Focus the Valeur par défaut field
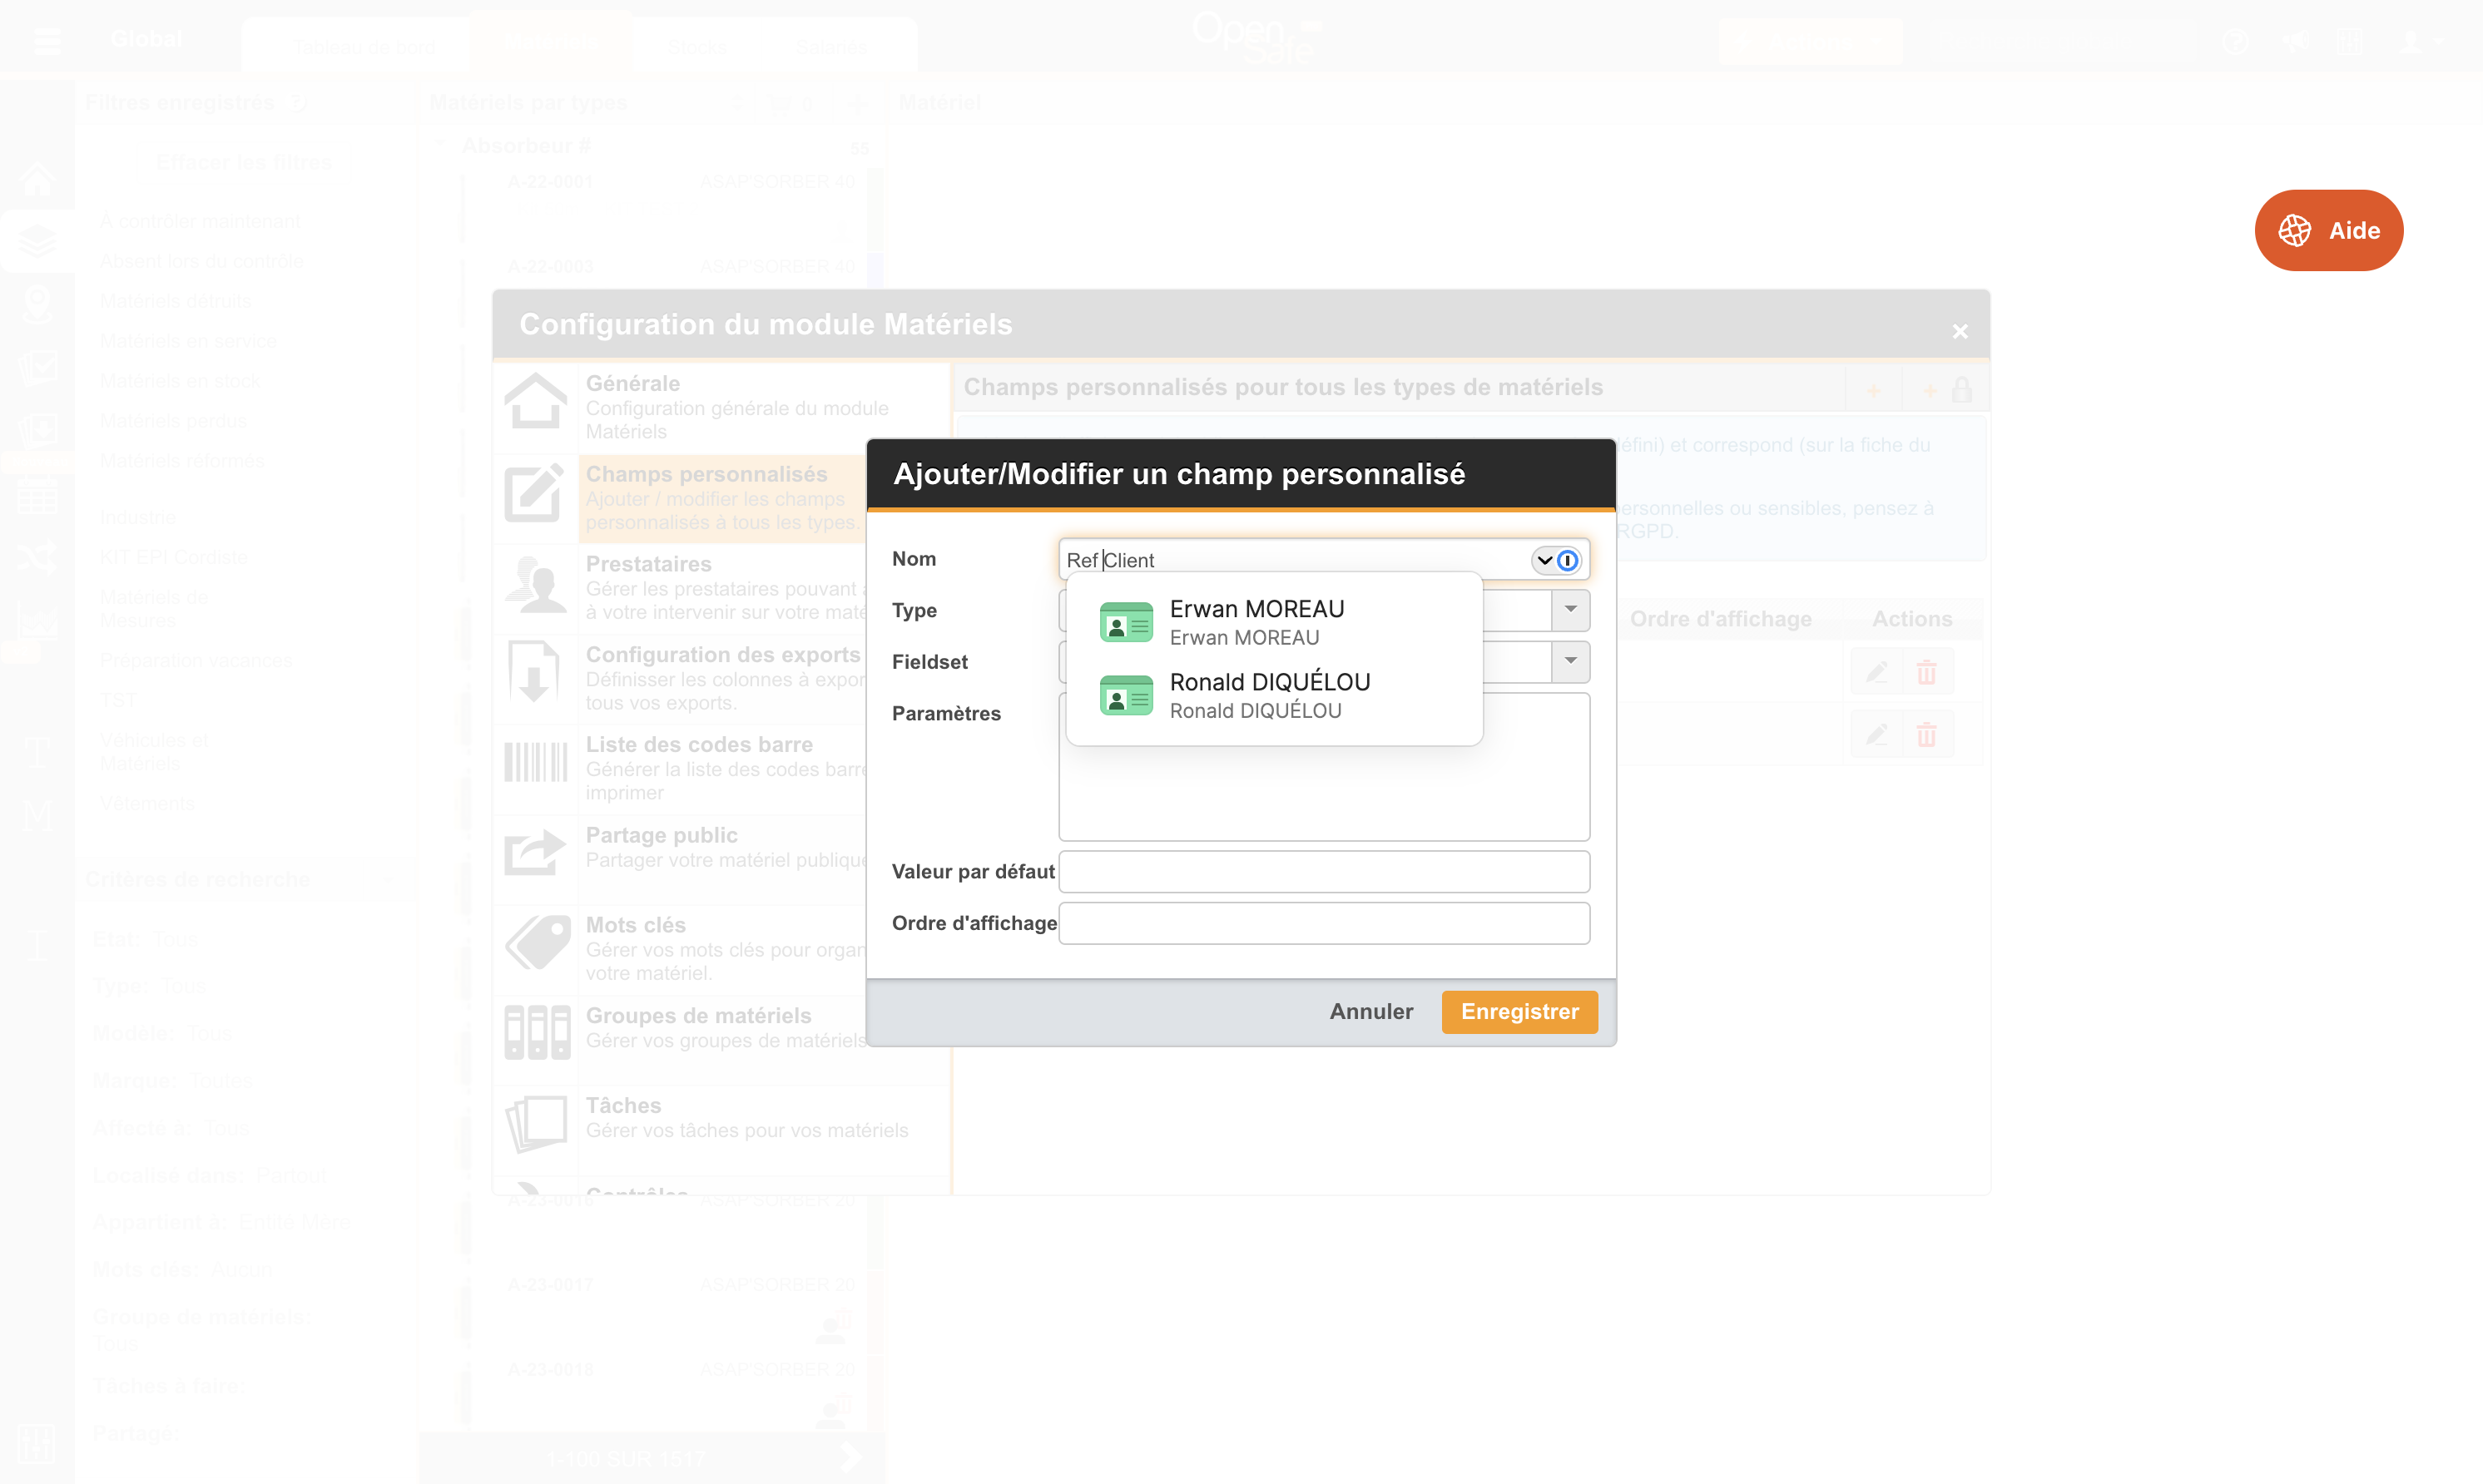The width and height of the screenshot is (2483, 1484). pos(1324,871)
